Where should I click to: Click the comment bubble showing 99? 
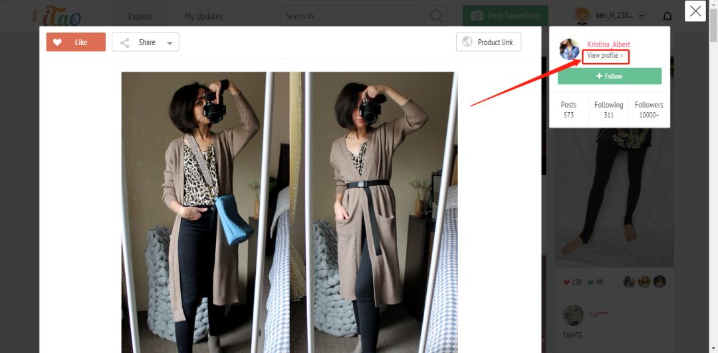pyautogui.click(x=591, y=283)
